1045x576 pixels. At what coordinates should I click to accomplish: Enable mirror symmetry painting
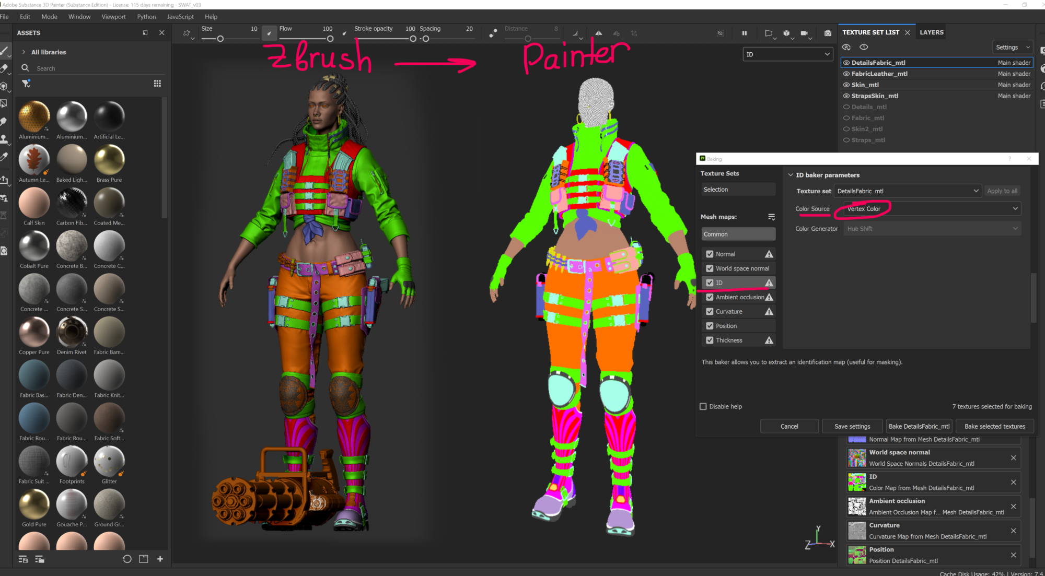tap(599, 33)
